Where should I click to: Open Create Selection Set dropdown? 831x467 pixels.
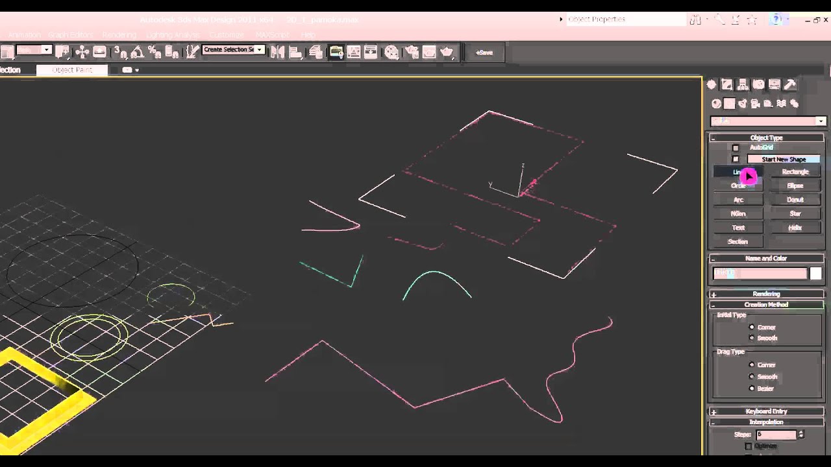click(233, 49)
